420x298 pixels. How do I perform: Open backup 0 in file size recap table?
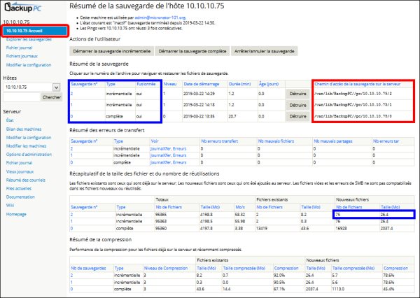pos(72,228)
